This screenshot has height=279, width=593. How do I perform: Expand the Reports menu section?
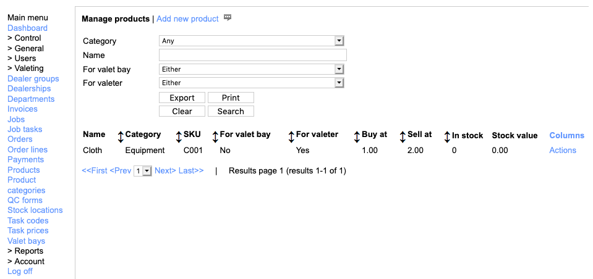click(25, 251)
